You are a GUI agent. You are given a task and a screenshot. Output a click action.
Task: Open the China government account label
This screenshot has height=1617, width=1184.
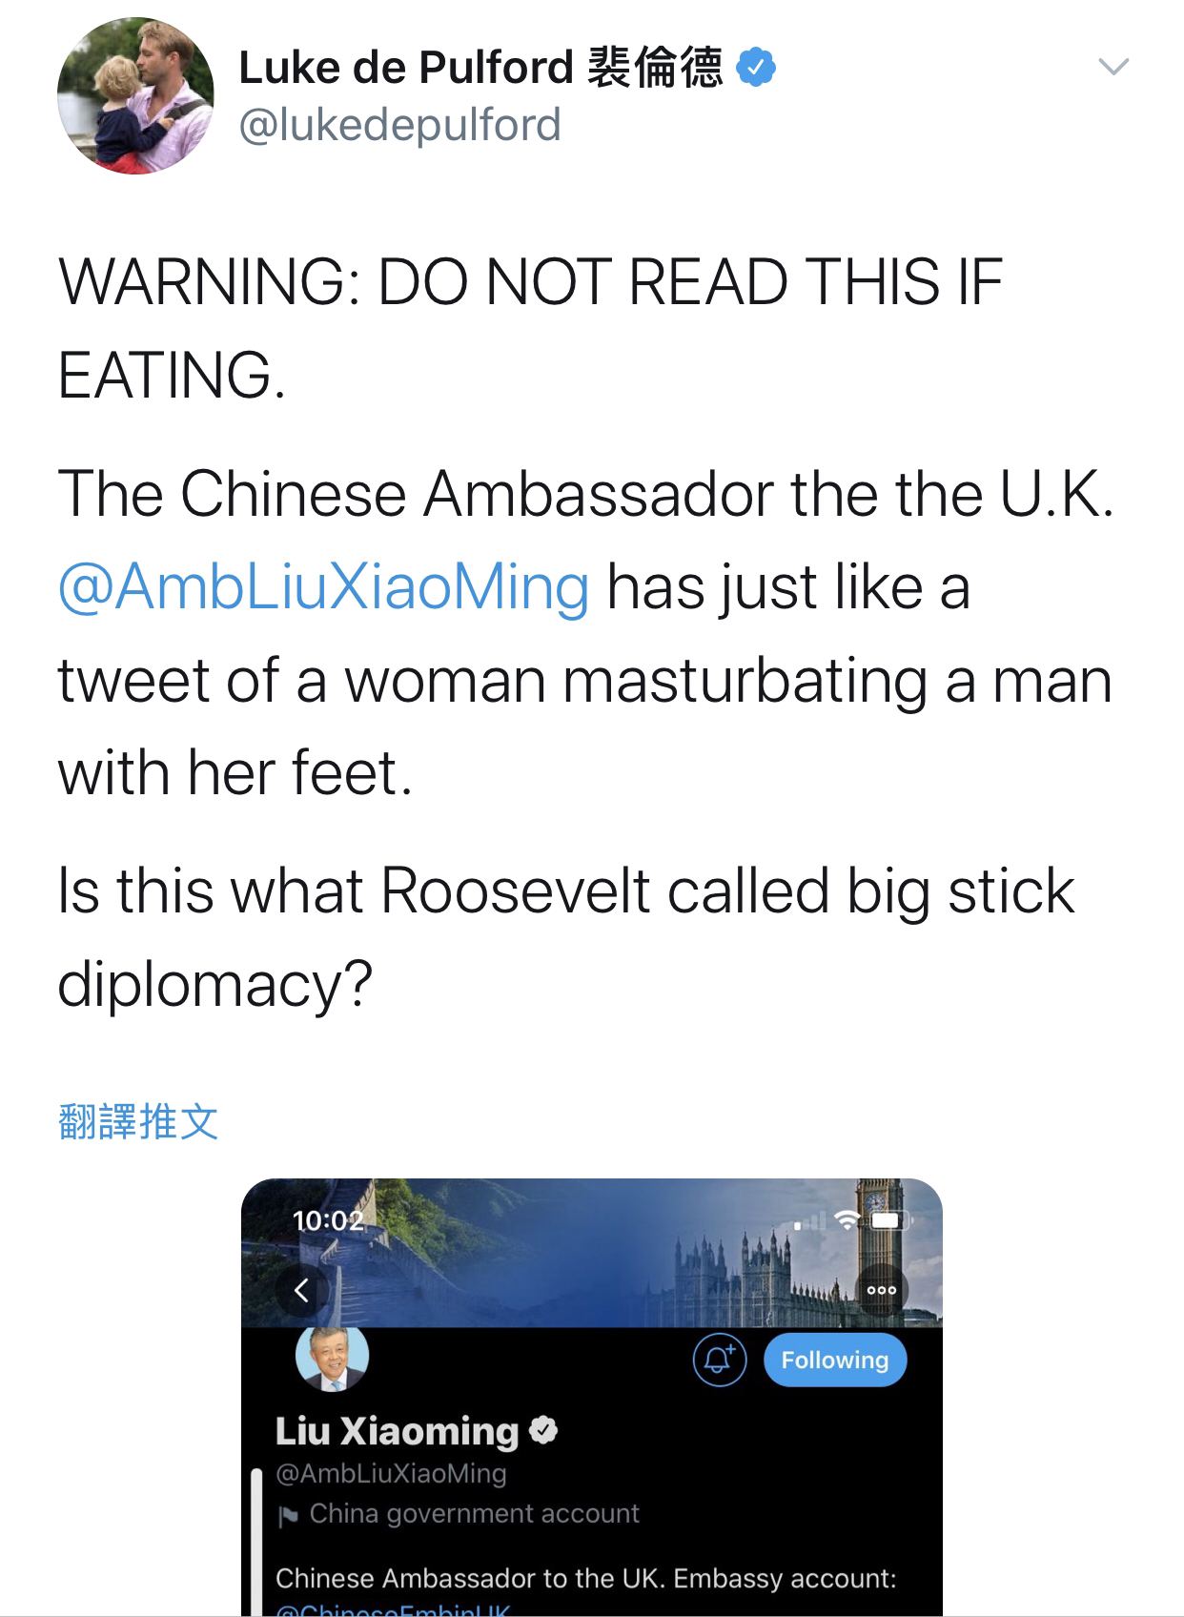tap(474, 1514)
